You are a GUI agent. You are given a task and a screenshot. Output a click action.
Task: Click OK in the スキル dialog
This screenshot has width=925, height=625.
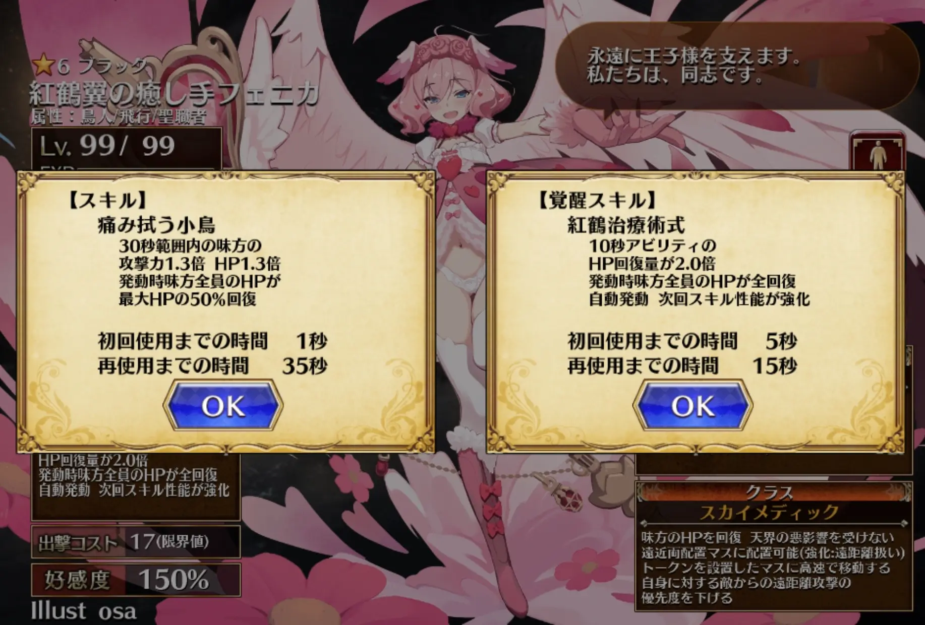click(223, 406)
